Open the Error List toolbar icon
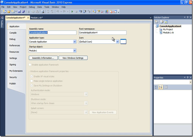This screenshot has width=193, height=137. (x=111, y=12)
